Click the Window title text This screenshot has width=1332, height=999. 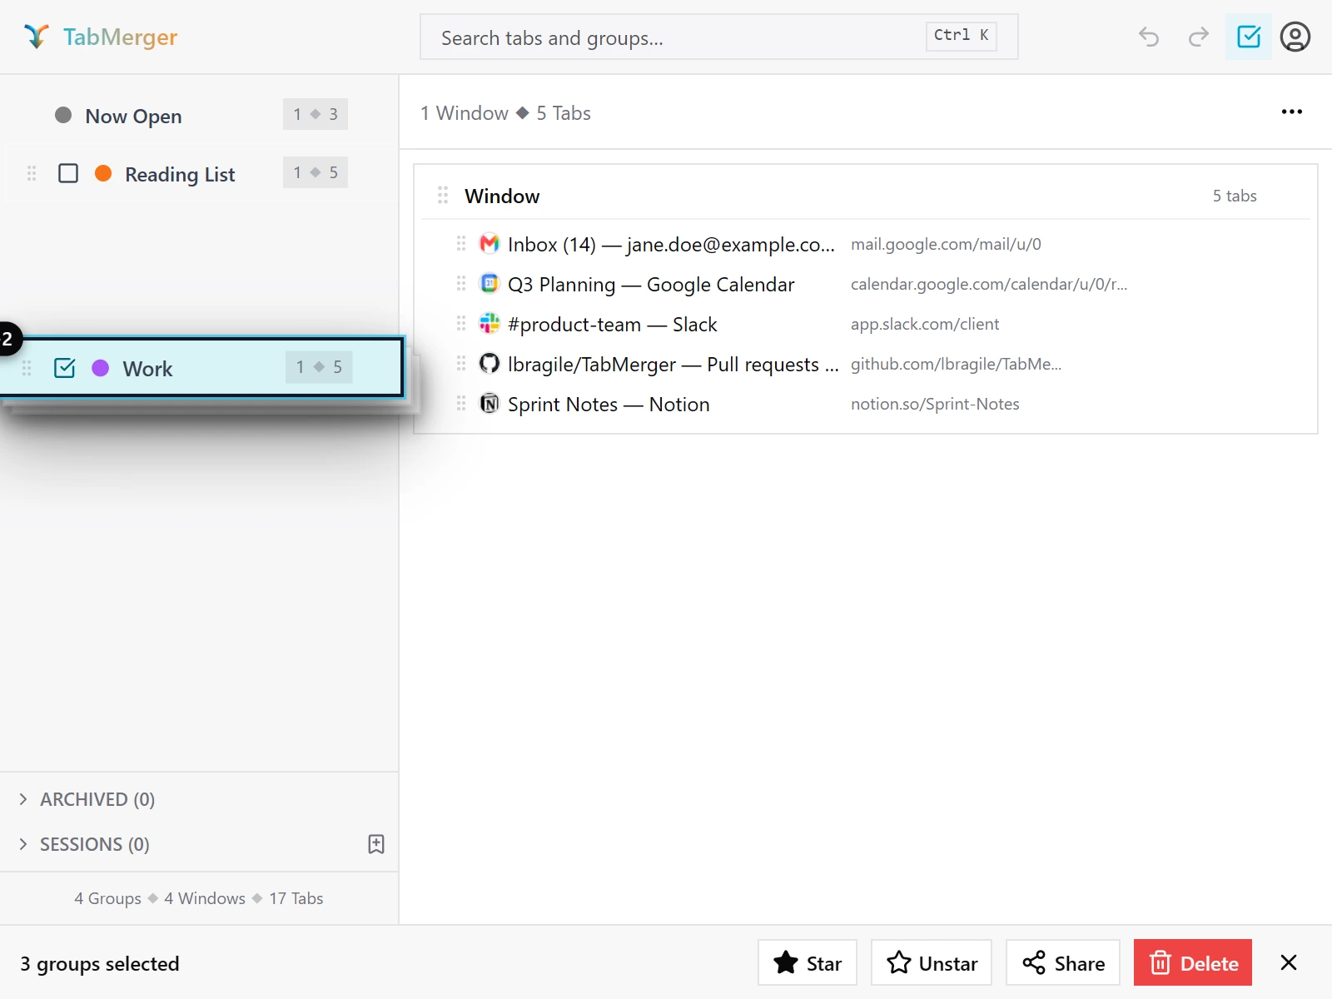502,196
